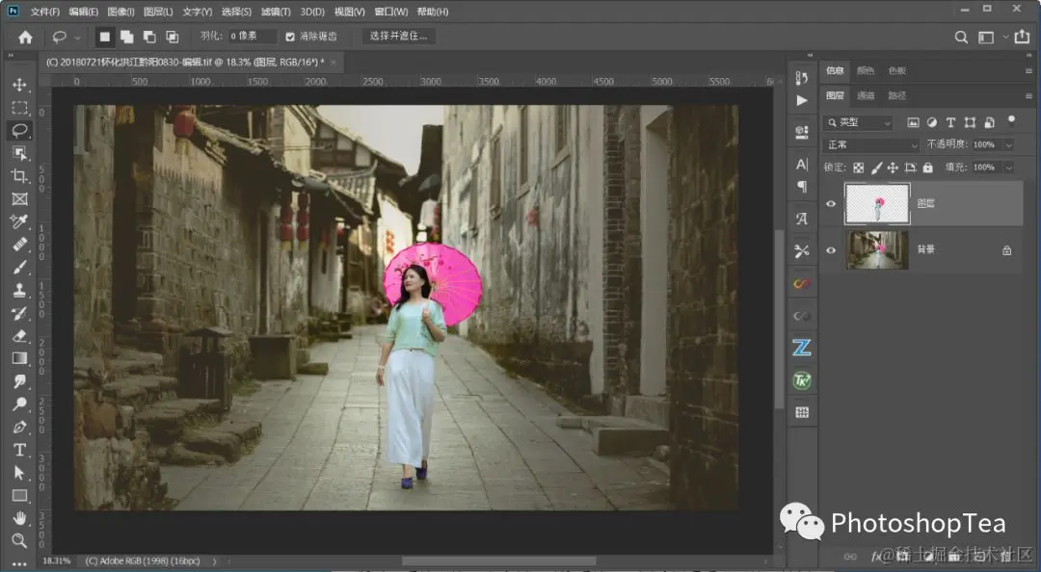Open the Lasso tool preset dropdown
Image resolution: width=1041 pixels, height=572 pixels.
pyautogui.click(x=78, y=38)
